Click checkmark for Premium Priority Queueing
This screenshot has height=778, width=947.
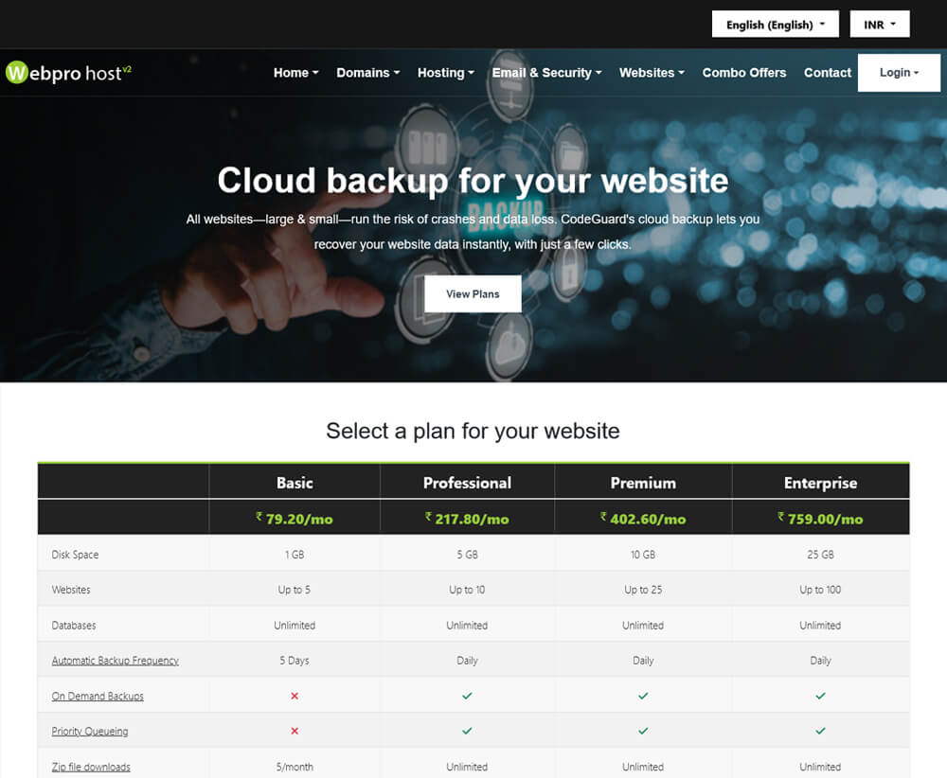click(643, 731)
